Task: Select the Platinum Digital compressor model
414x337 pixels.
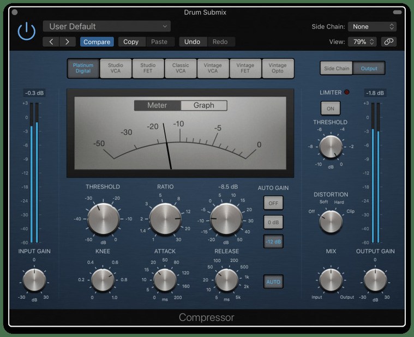Action: pyautogui.click(x=83, y=68)
